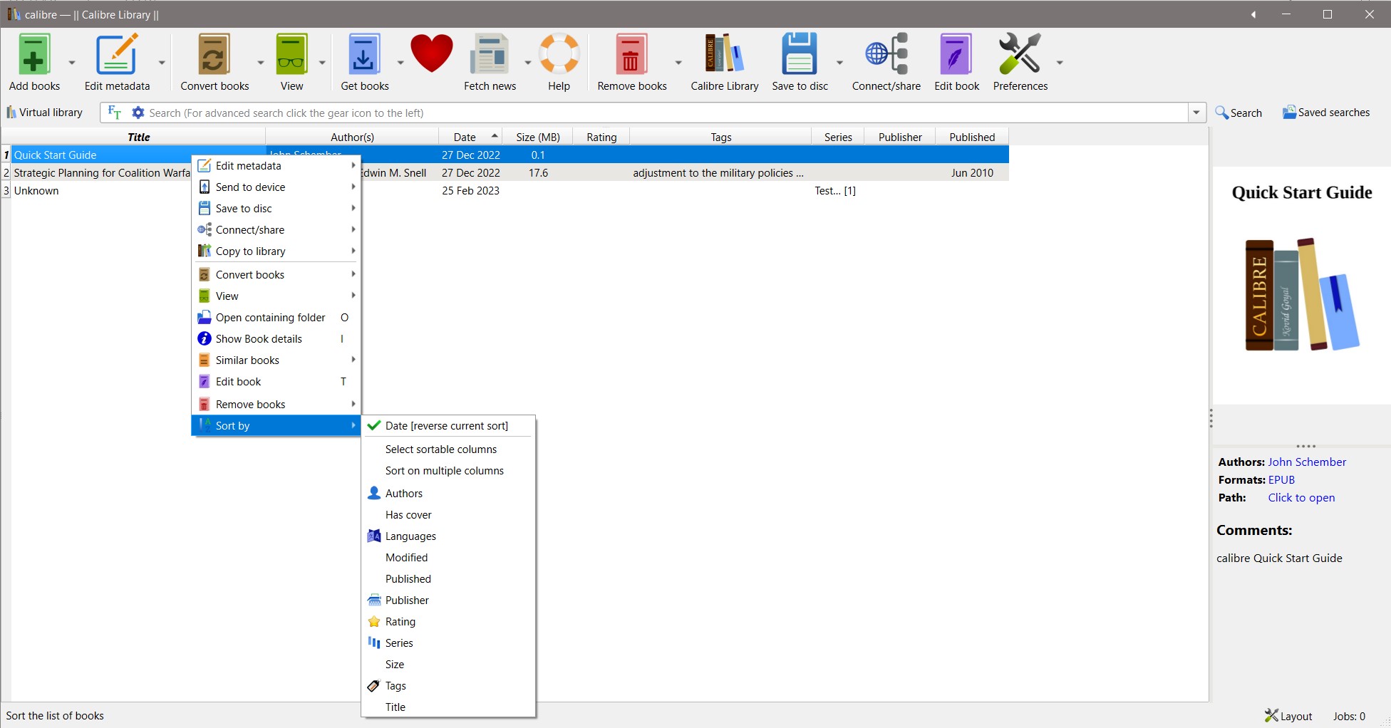Click the search input field
The width and height of the screenshot is (1391, 728).
coord(666,113)
